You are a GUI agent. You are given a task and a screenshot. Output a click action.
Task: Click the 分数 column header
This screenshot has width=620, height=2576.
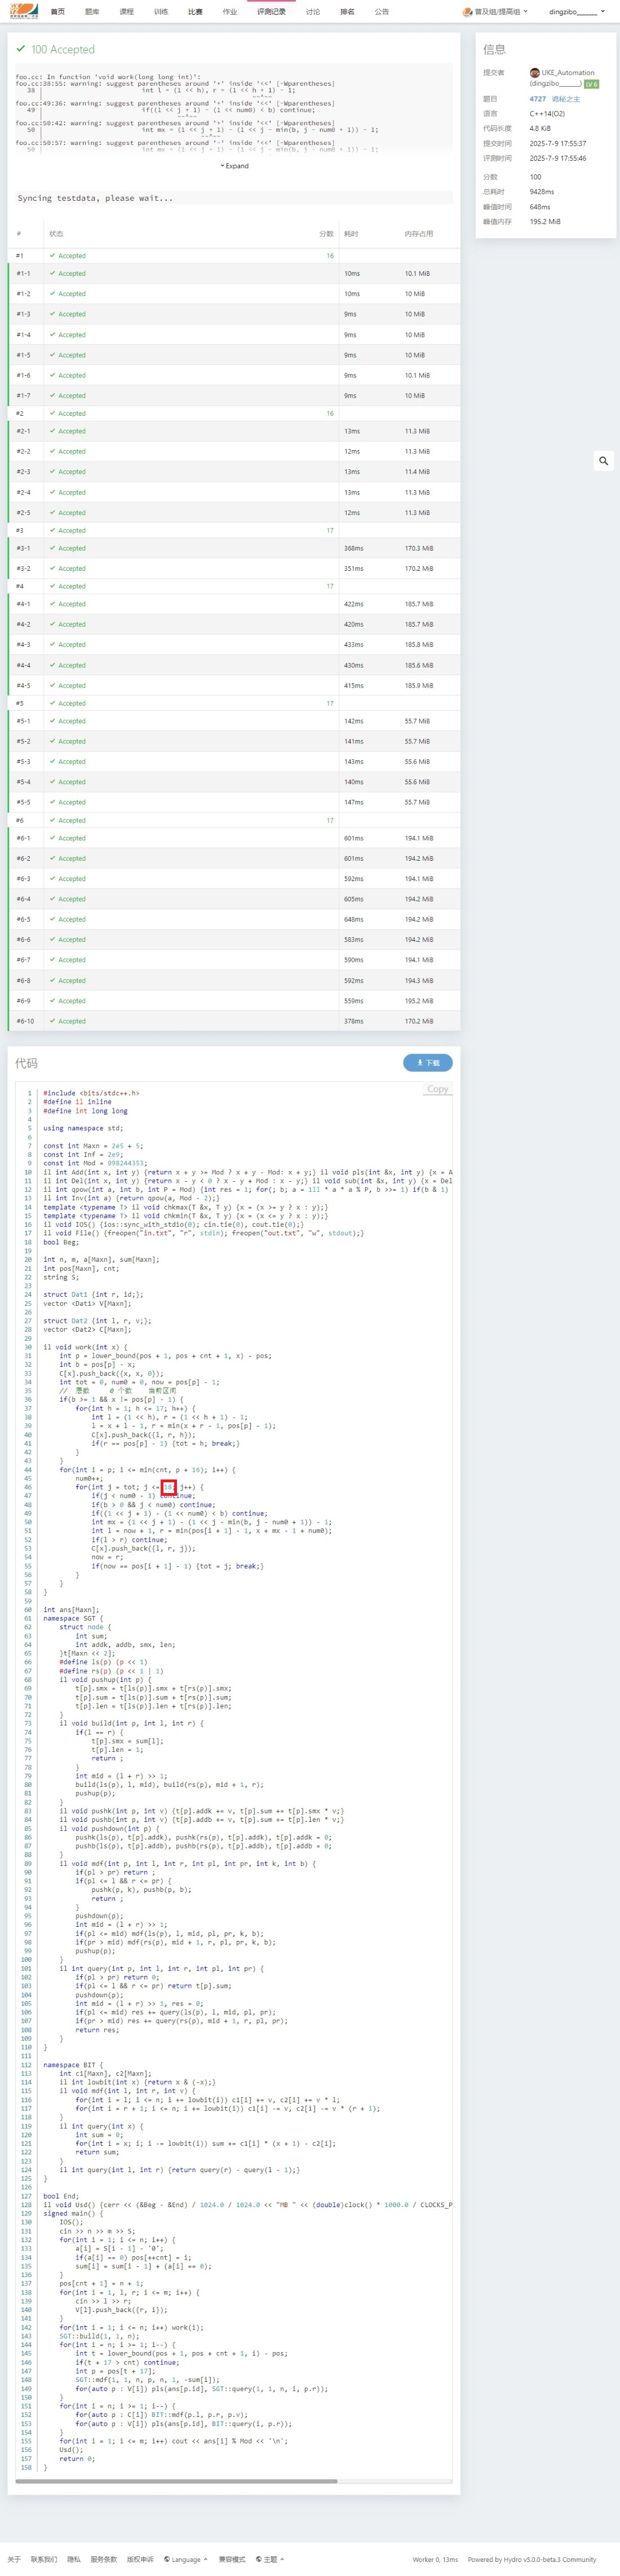tap(326, 234)
